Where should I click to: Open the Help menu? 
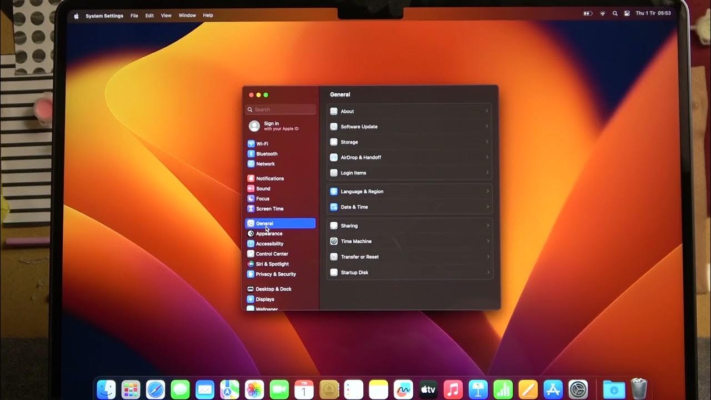coord(208,16)
